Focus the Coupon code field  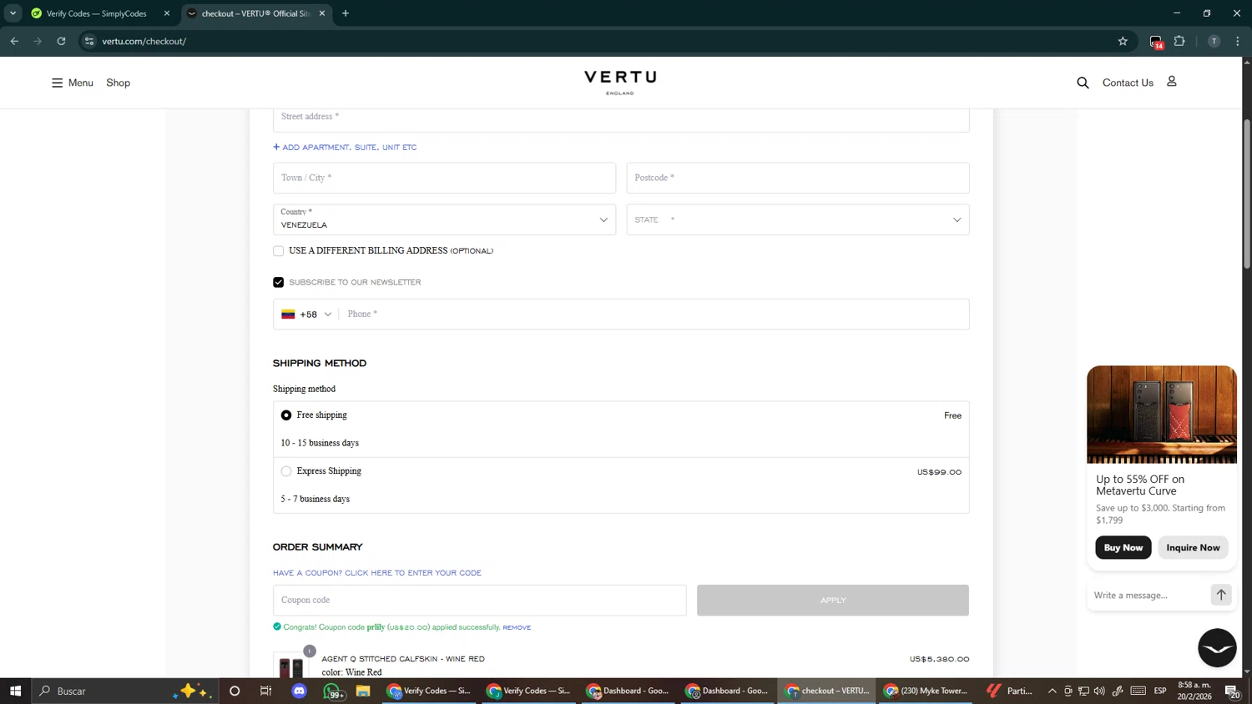[x=479, y=600]
